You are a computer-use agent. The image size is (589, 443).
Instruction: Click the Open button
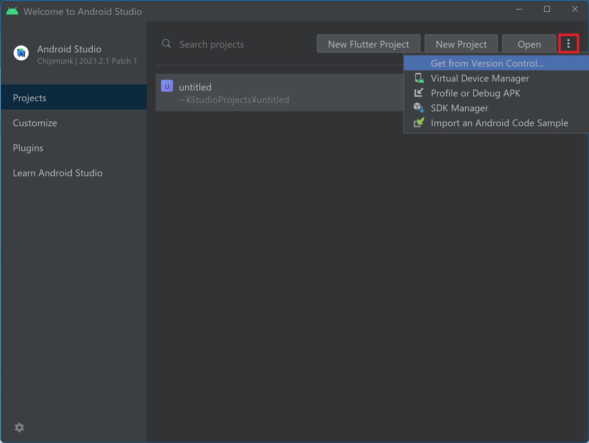pos(529,44)
